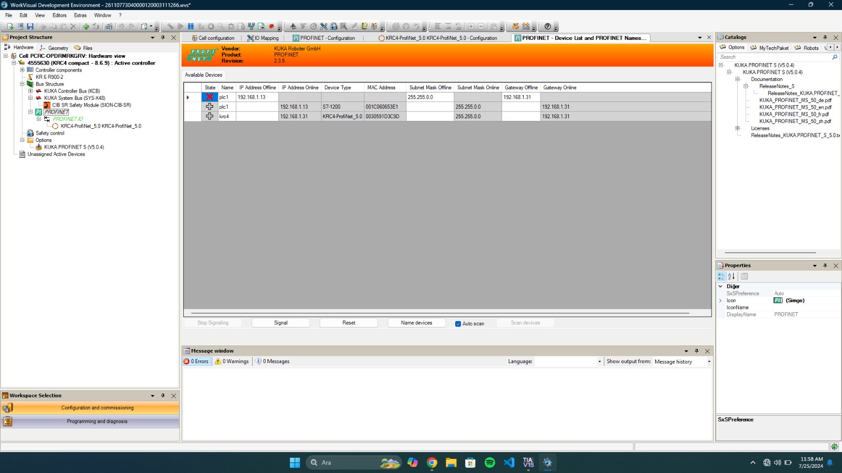Click Categorized view icon in Properties panel
This screenshot has height=473, width=842.
pos(721,276)
